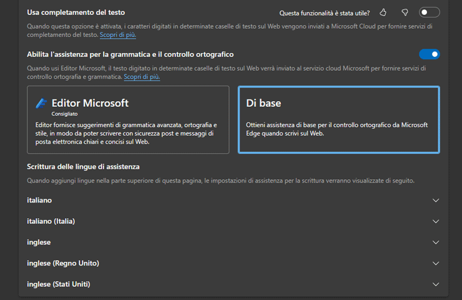Enable the Usa completamento del testo toggle

(x=430, y=12)
